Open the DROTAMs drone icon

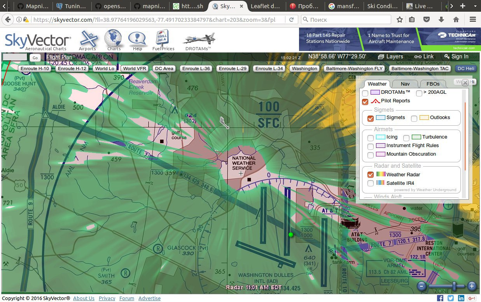point(198,40)
